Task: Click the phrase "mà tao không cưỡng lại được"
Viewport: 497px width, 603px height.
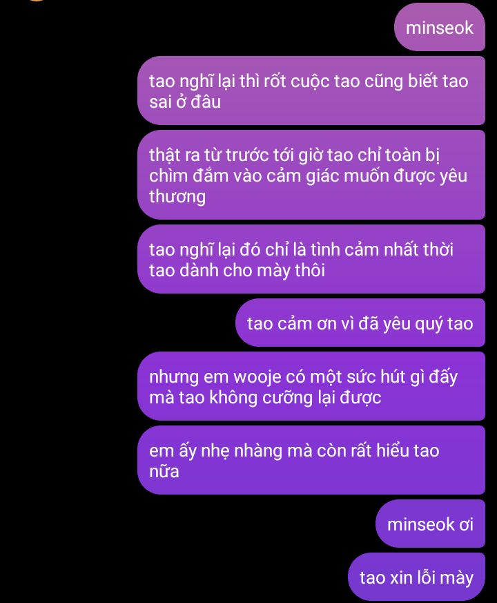Action: tap(265, 397)
